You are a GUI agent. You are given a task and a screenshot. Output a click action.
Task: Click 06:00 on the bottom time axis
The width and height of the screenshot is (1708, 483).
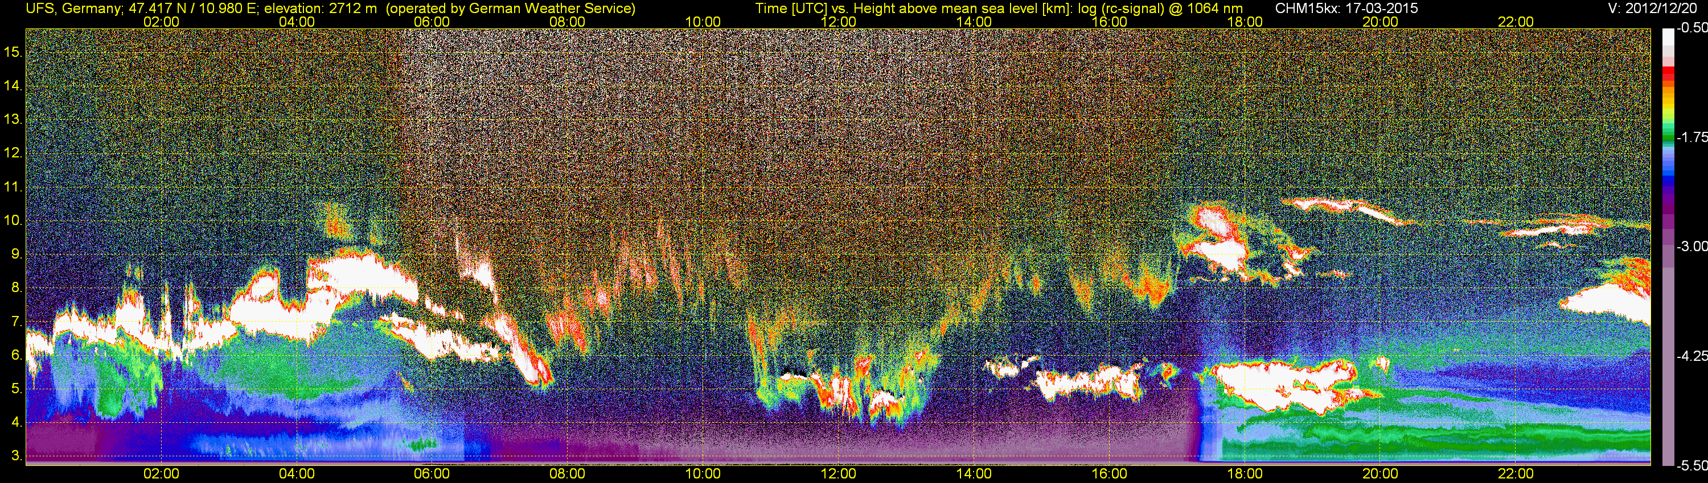[x=432, y=474]
